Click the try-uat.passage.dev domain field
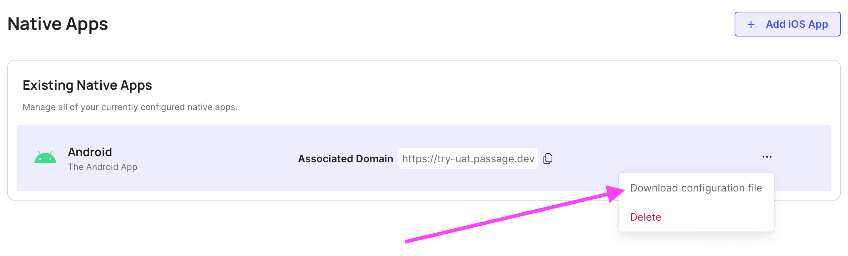Screen dimensions: 848x256 pos(468,159)
